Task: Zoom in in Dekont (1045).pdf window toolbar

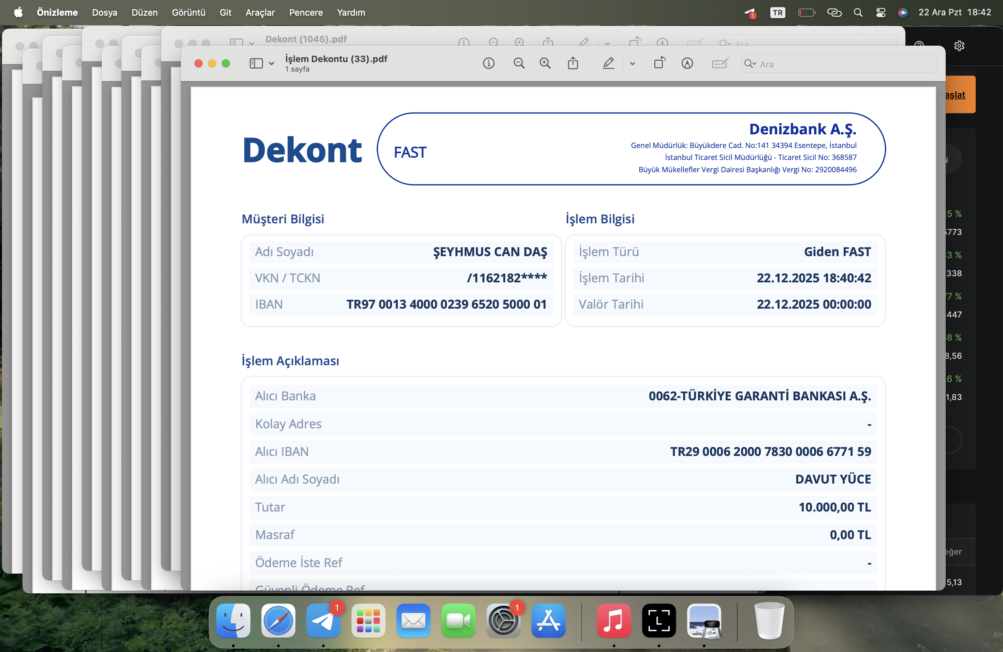Action: click(519, 42)
